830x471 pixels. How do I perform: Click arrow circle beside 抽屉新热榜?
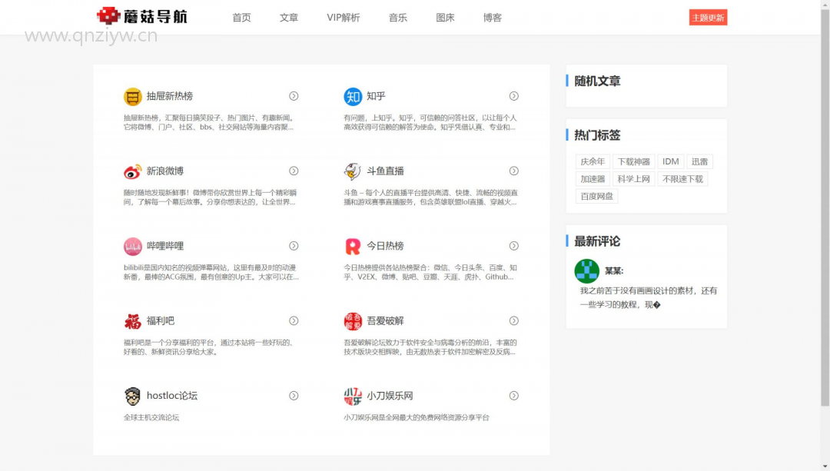[294, 96]
